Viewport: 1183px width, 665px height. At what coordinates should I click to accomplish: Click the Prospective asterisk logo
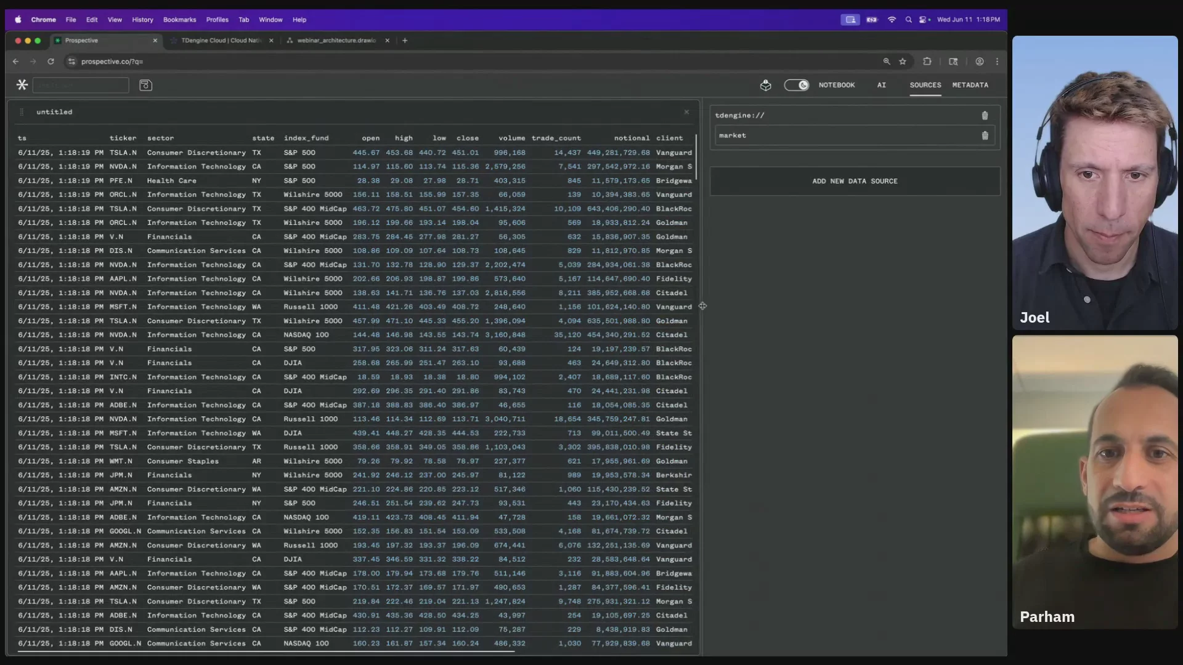(x=22, y=85)
